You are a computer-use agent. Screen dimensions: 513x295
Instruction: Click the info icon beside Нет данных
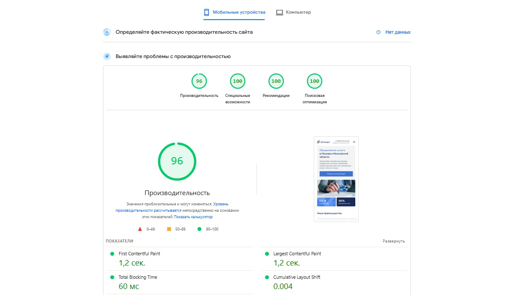[378, 32]
